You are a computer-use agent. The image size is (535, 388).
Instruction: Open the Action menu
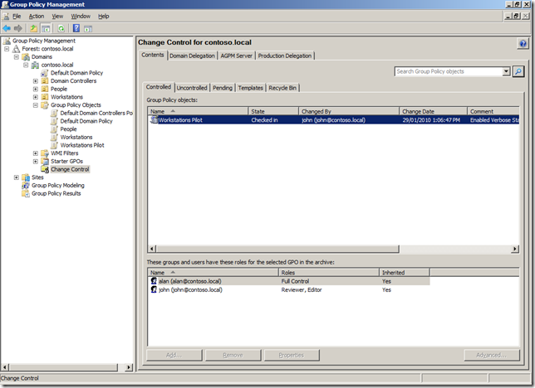click(37, 16)
